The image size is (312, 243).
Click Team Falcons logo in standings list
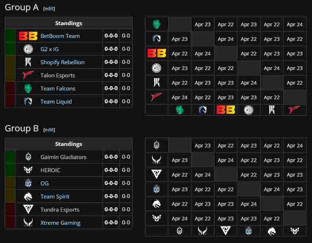point(28,88)
